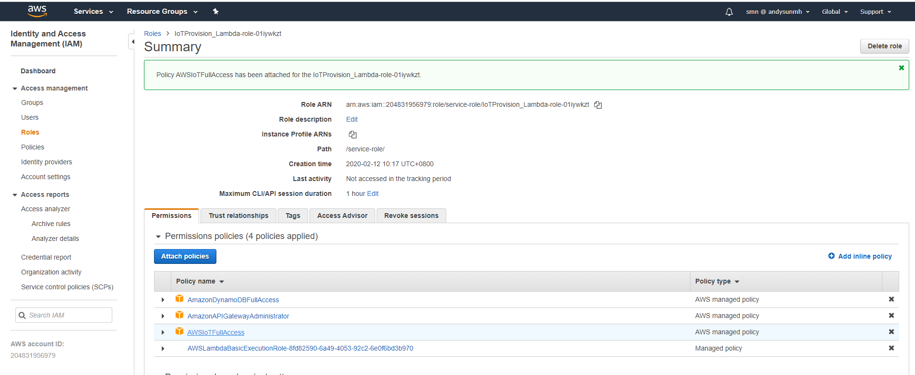Edit the maximum session duration
915x375 pixels.
[373, 193]
